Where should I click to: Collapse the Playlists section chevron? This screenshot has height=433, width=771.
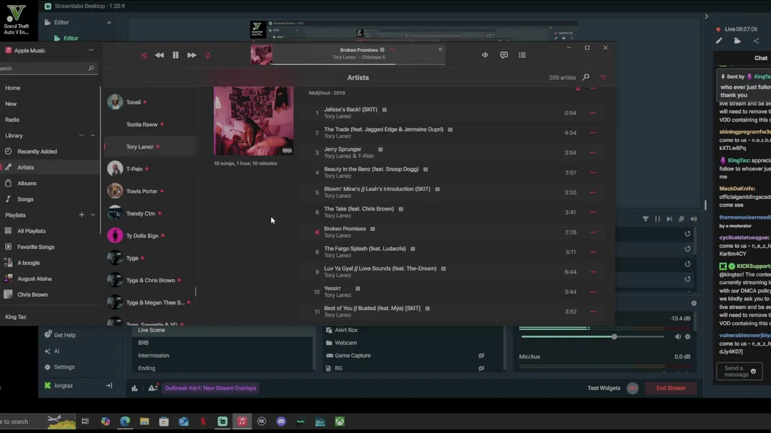[x=93, y=215]
